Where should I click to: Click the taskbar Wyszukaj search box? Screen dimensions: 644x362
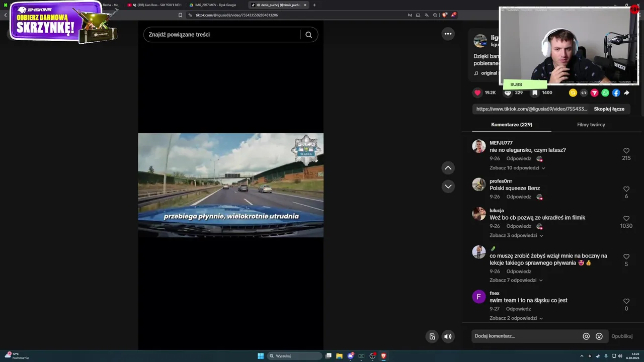point(294,356)
